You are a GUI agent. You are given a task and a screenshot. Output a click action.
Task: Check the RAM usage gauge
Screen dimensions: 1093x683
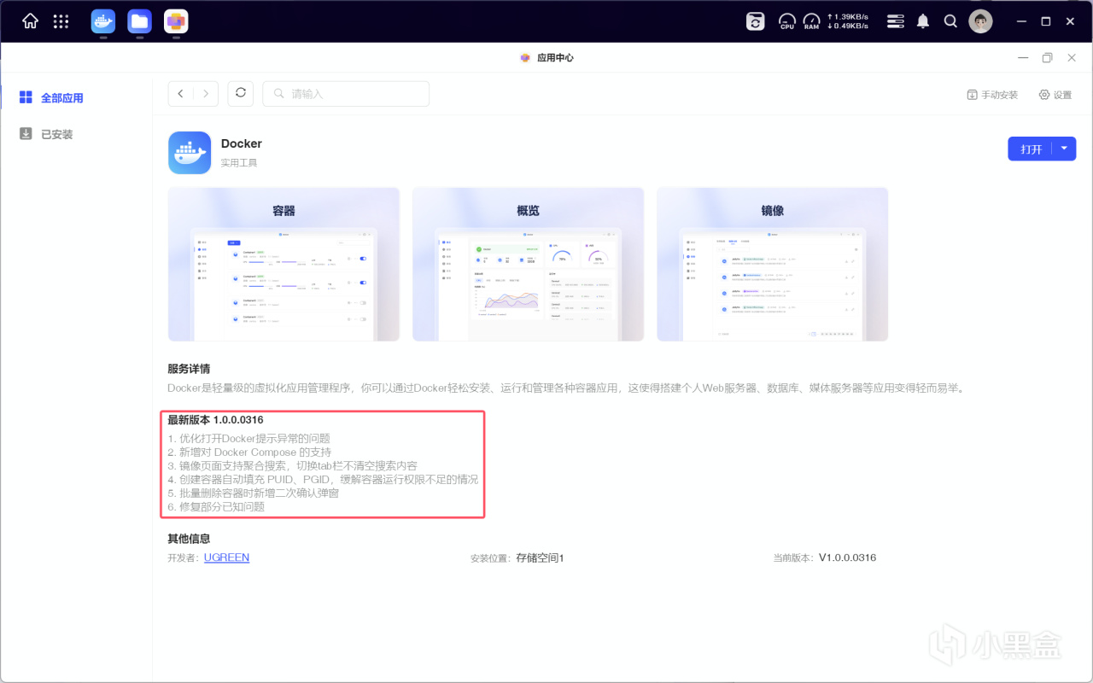tap(811, 21)
